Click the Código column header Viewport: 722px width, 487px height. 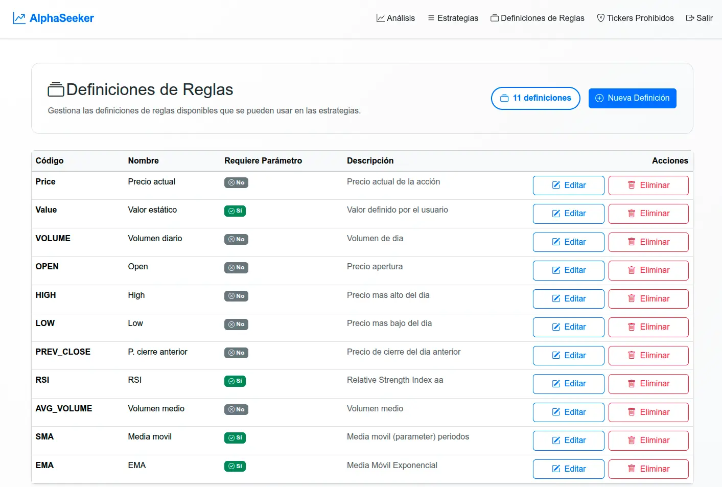50,161
